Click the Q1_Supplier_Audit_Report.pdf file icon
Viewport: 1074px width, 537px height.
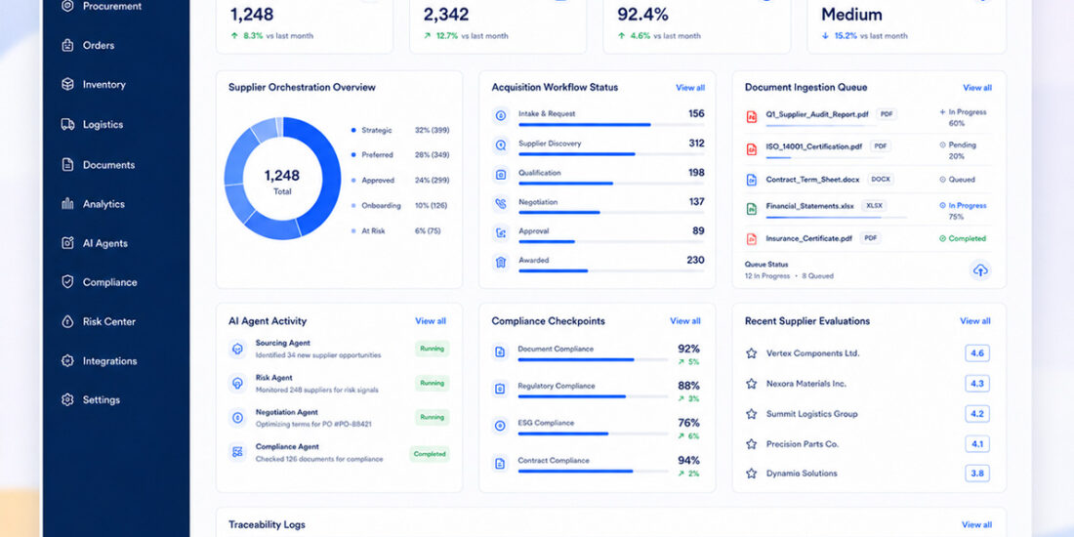(x=752, y=116)
